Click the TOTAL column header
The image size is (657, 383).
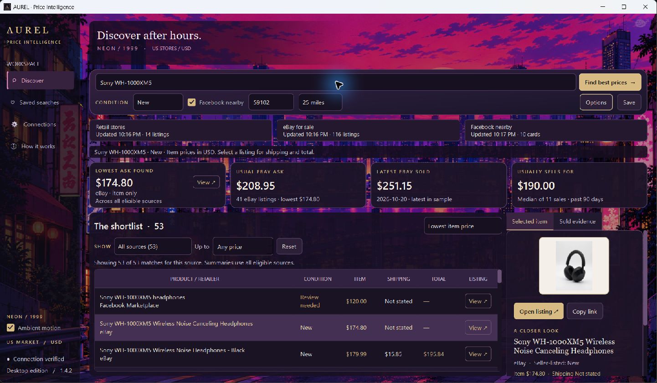coord(438,279)
